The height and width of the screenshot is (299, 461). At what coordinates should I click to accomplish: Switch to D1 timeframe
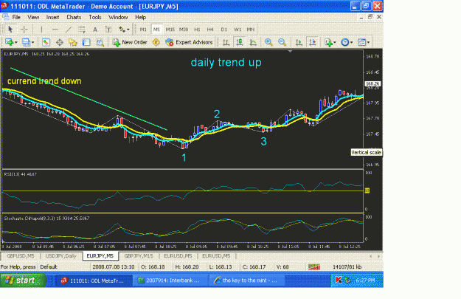[224, 29]
